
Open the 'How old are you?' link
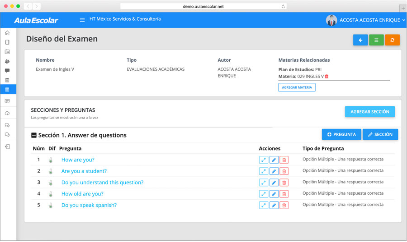click(x=82, y=194)
